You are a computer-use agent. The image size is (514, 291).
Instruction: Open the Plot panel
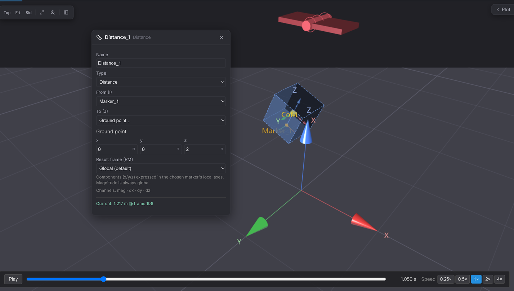[x=503, y=10]
